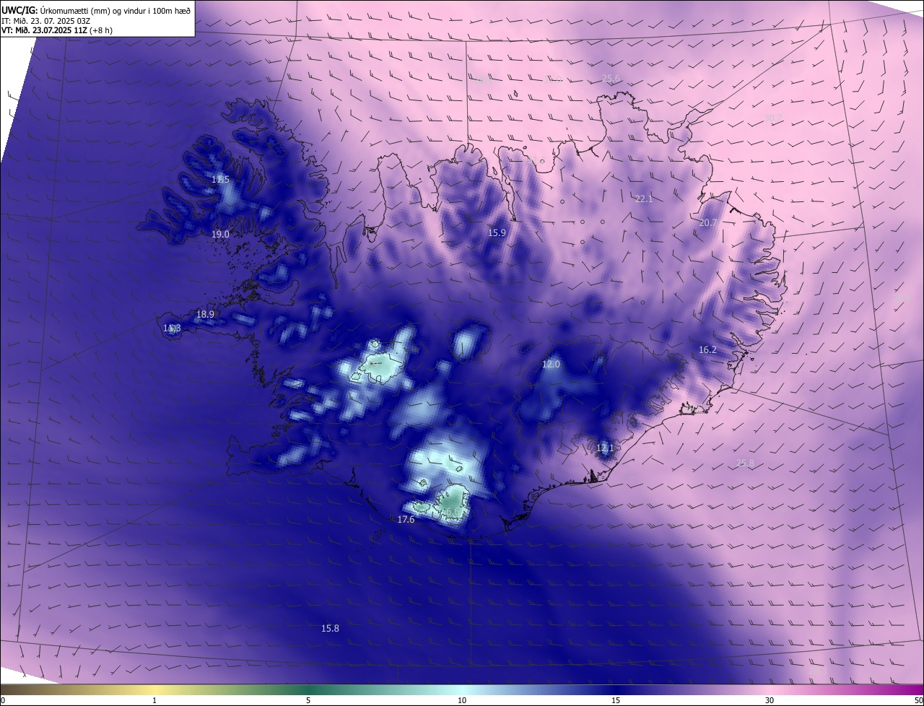Click the map value label 18.9

[x=205, y=314]
